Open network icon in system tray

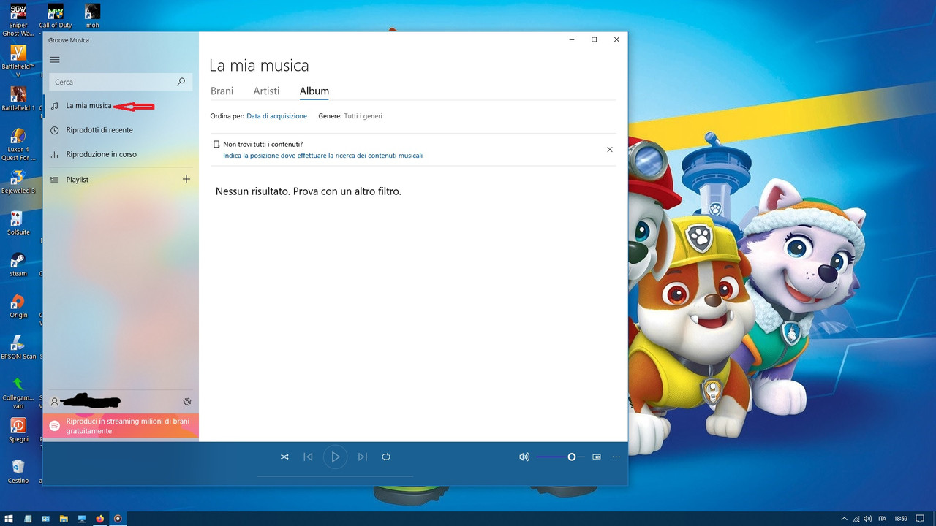[857, 519]
